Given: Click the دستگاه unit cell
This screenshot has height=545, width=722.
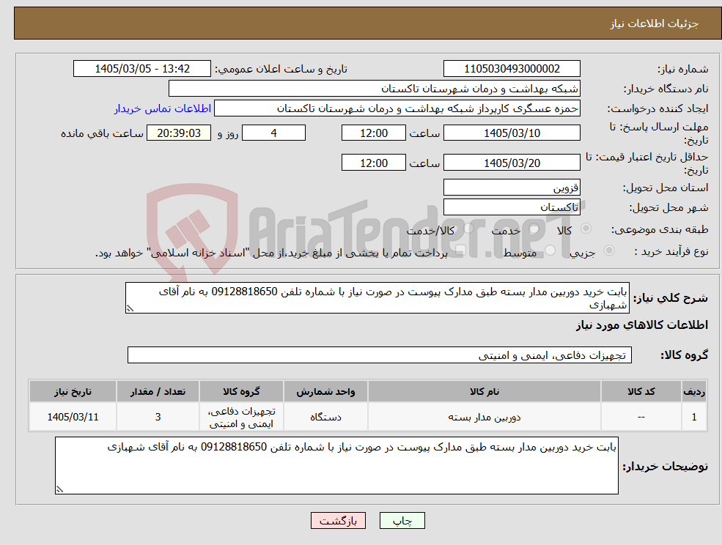Looking at the screenshot, I should click(325, 417).
